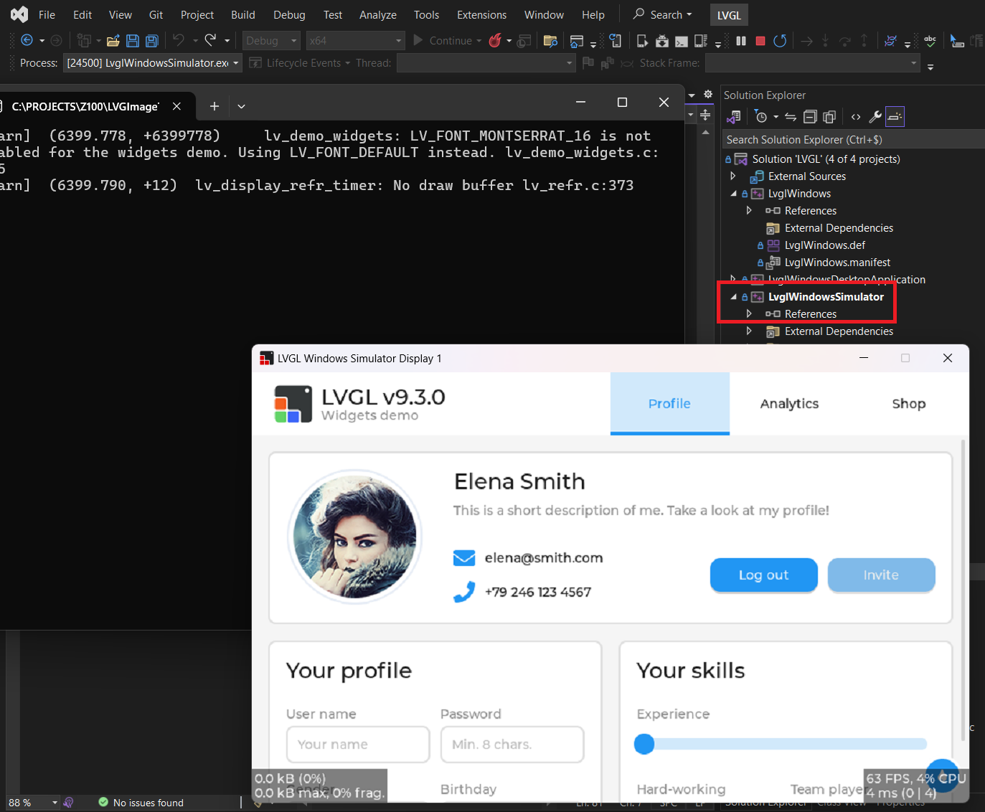Select LvglWindows.manifest in Solution Explorer

837,262
